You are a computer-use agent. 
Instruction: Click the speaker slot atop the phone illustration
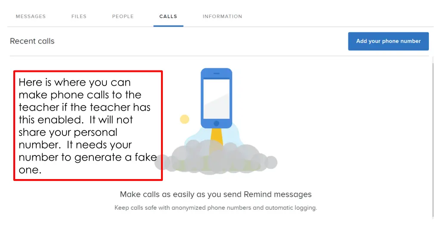pos(216,73)
